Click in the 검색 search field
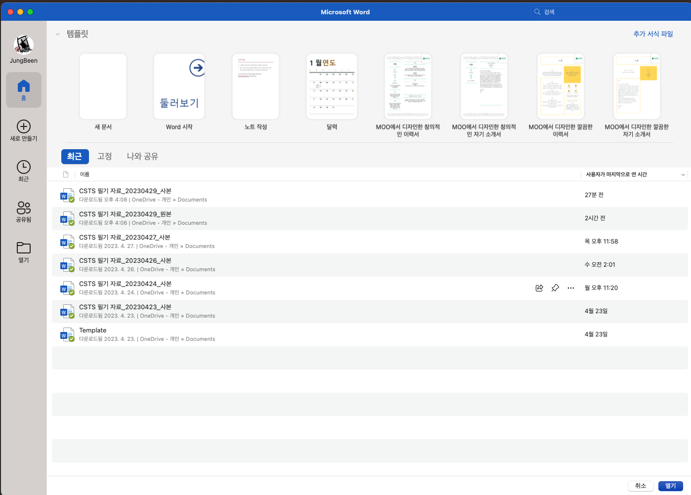 pos(610,12)
